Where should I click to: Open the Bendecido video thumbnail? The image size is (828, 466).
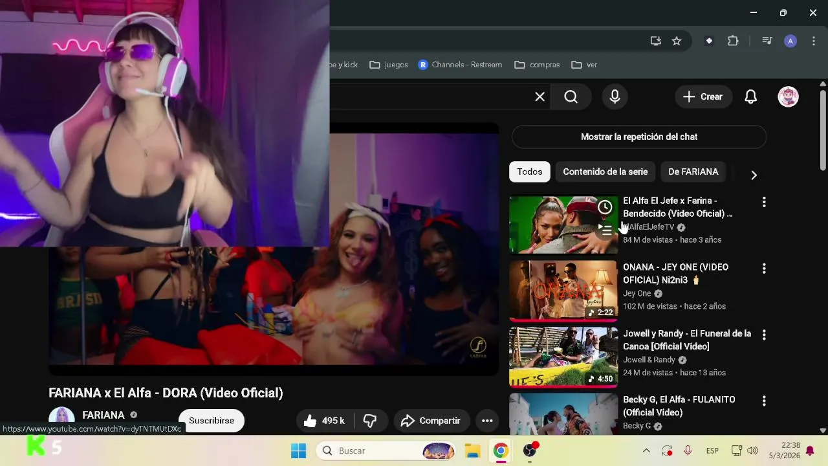pos(563,225)
